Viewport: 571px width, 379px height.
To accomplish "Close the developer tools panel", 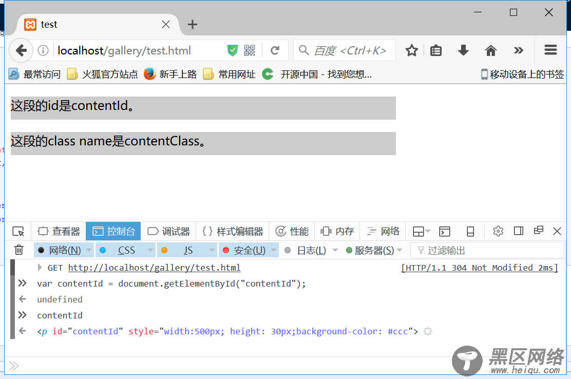I will (557, 231).
